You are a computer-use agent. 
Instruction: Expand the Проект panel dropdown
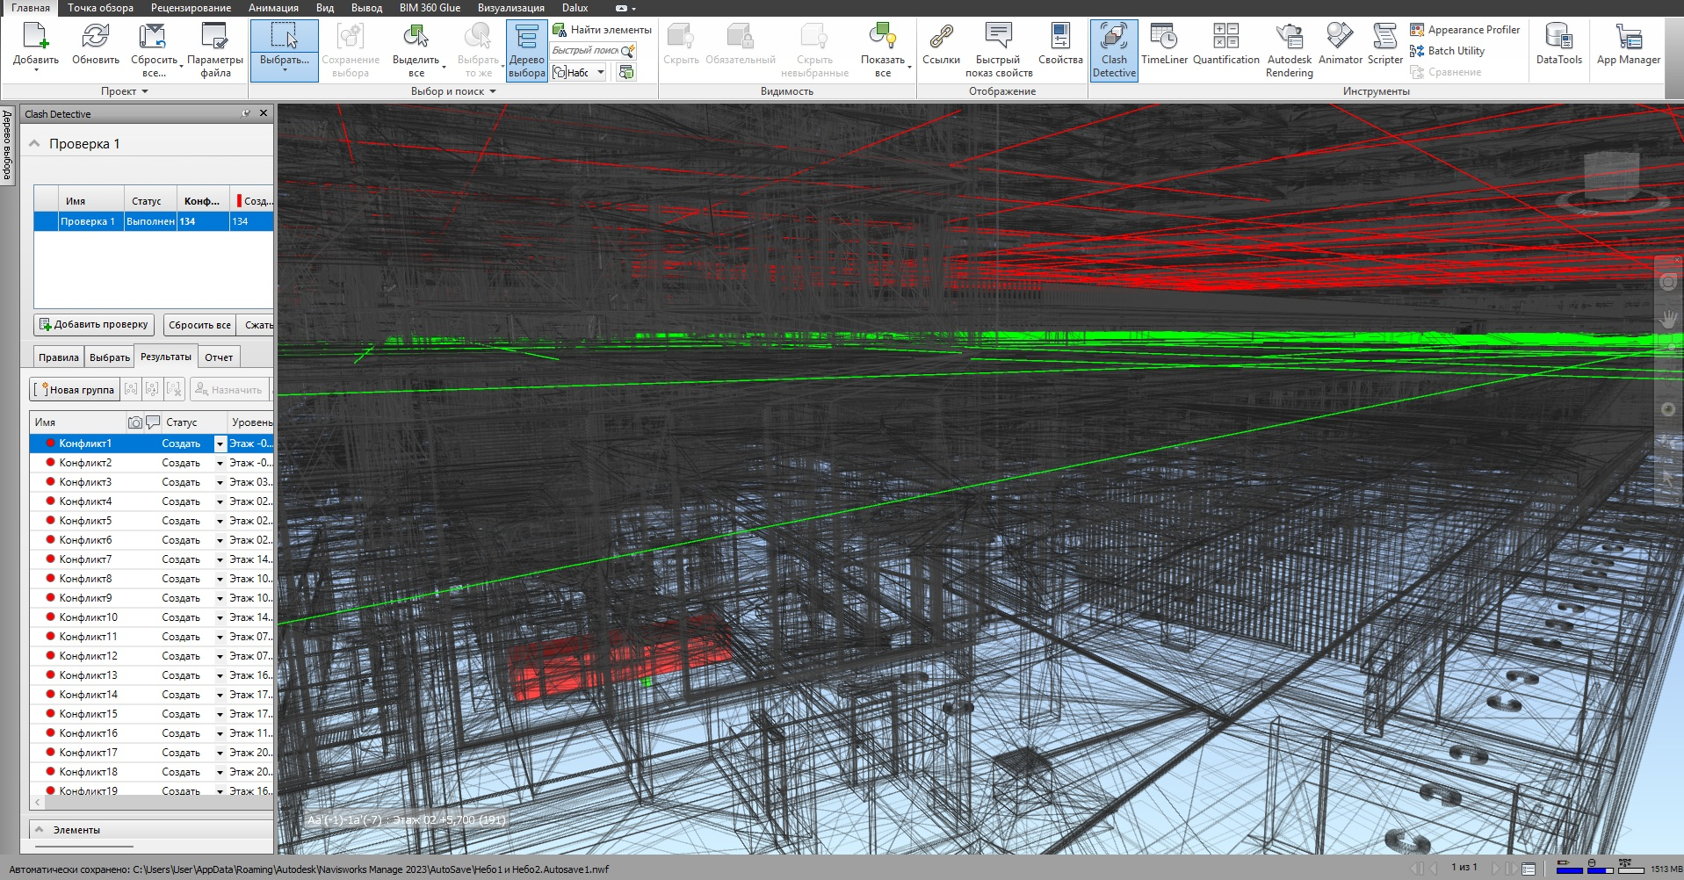[x=124, y=91]
